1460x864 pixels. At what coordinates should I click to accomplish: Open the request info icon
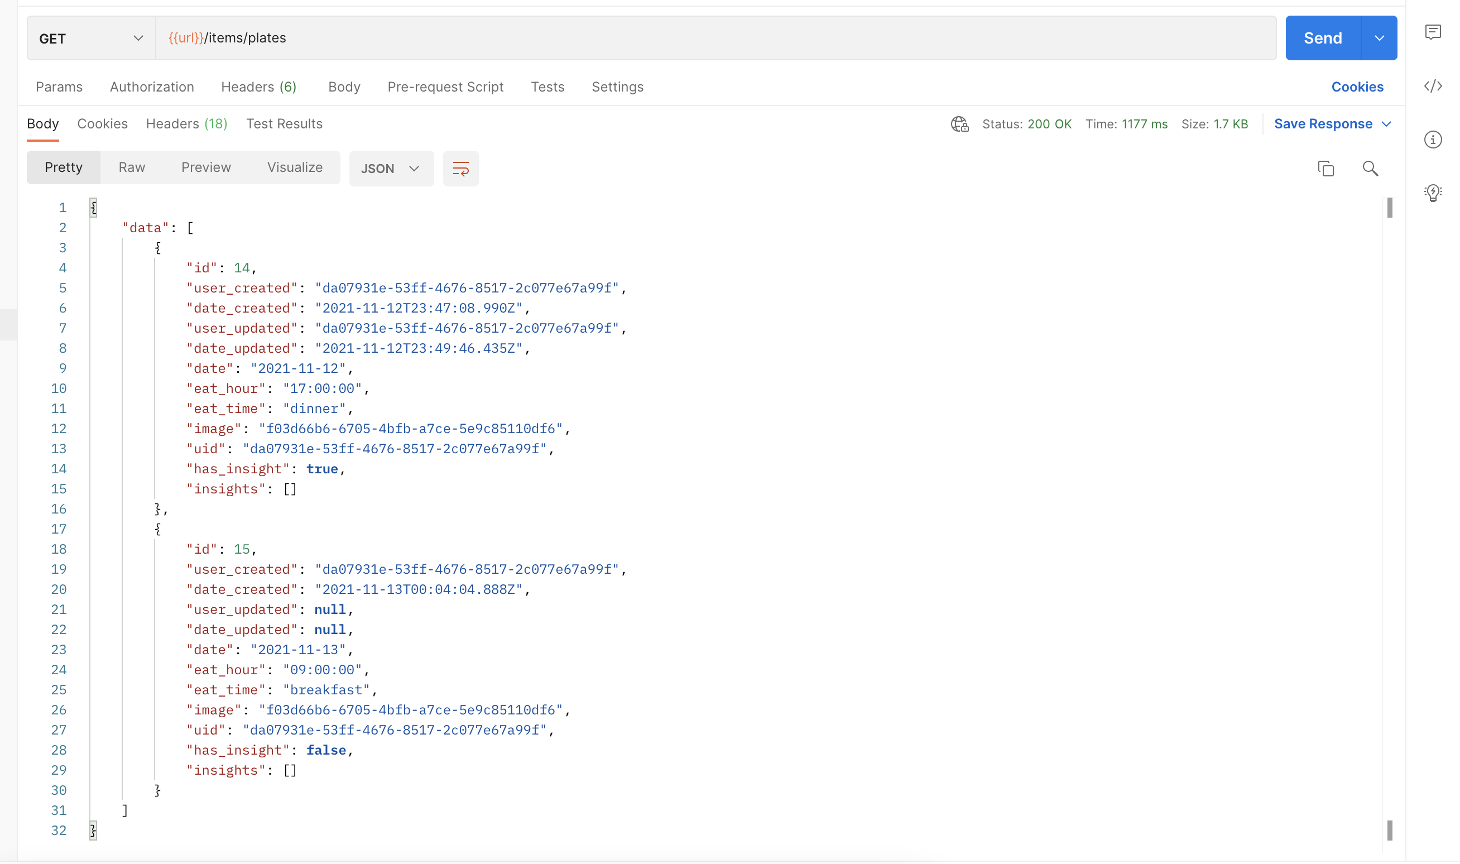(x=1433, y=140)
